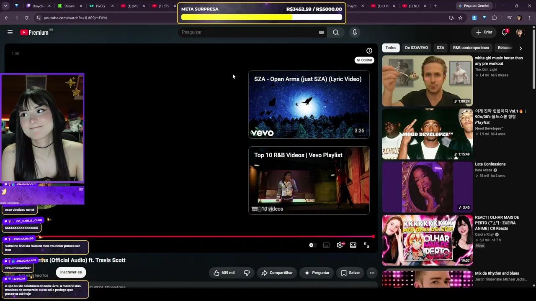Bookmark this page with star icon
The image size is (536, 301).
click(x=460, y=18)
